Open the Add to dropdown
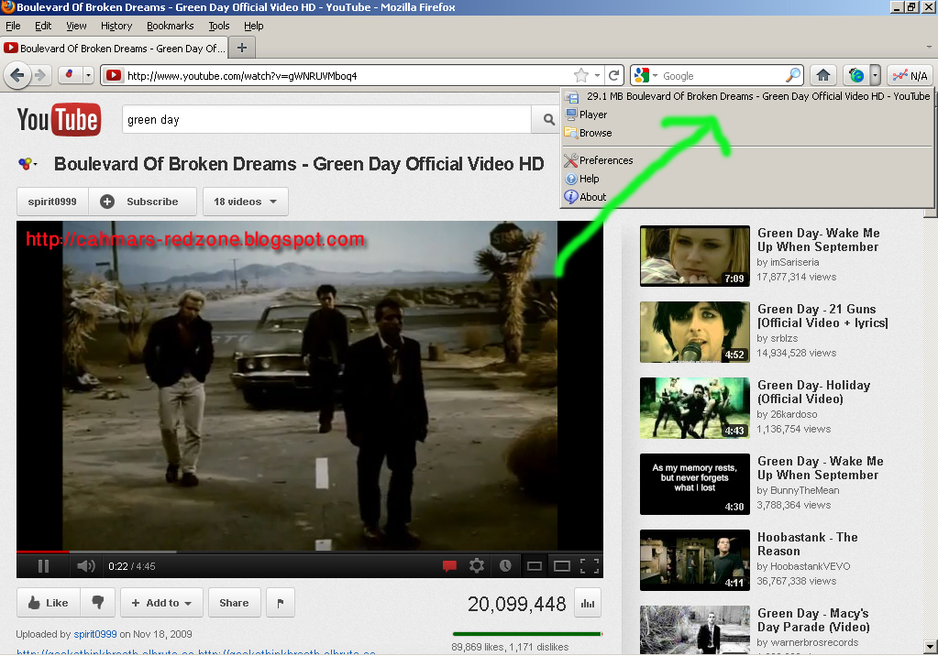This screenshot has height=656, width=938. pos(161,602)
